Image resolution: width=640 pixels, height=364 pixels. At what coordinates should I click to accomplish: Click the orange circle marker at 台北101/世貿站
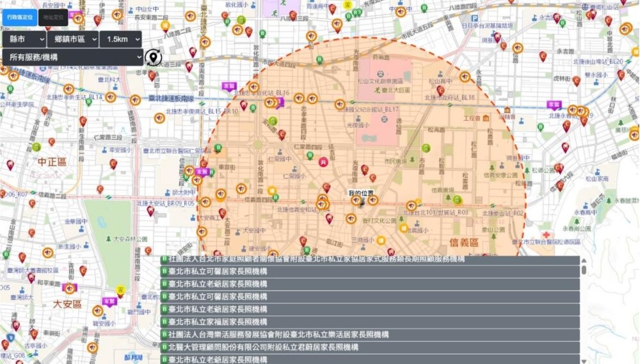pos(412,206)
